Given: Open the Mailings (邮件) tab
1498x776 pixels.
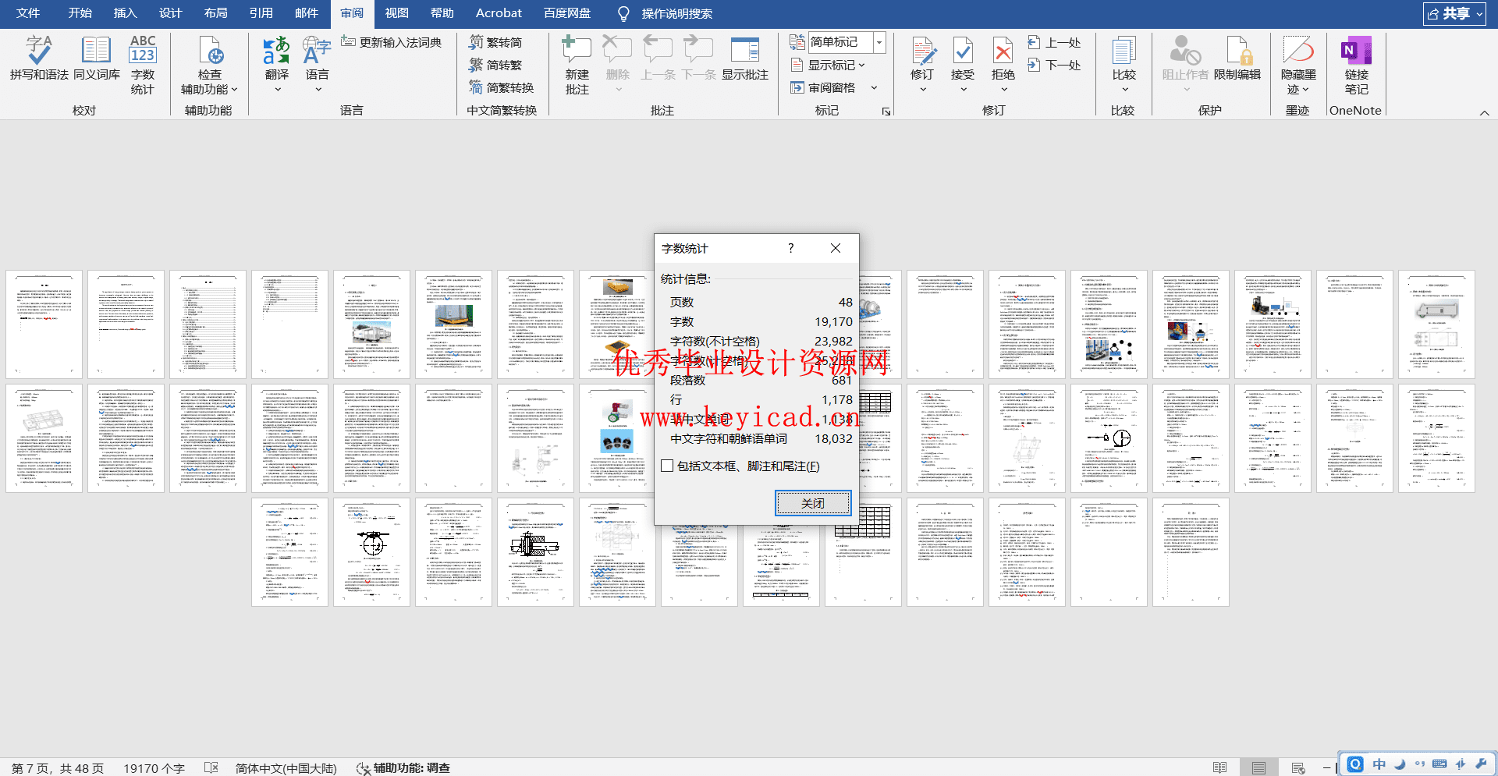Looking at the screenshot, I should [307, 13].
